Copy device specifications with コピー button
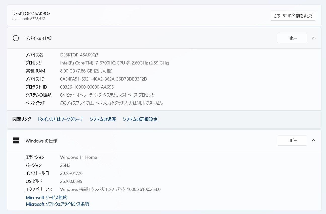This screenshot has width=326, height=214. tap(292, 38)
